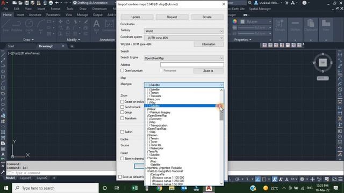Click the Request button

pos(172,17)
